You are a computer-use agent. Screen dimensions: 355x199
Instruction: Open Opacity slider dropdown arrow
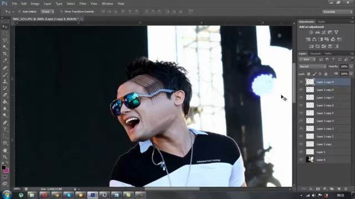point(351,66)
